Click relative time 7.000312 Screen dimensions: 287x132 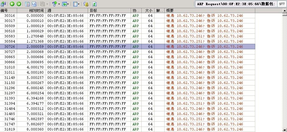(x=35, y=109)
